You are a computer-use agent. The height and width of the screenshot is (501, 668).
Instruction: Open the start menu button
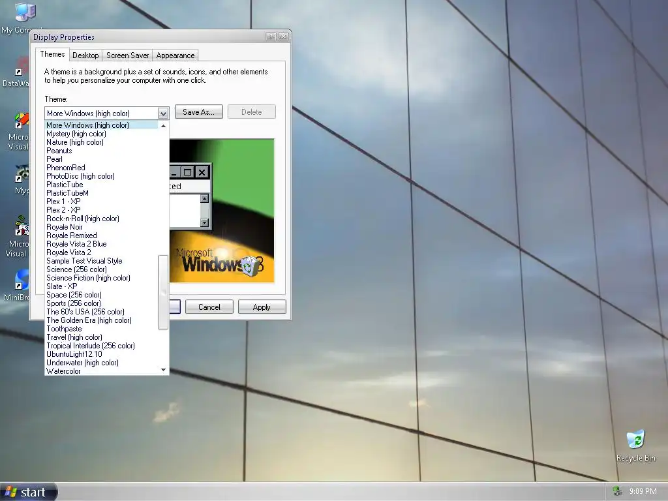click(29, 492)
